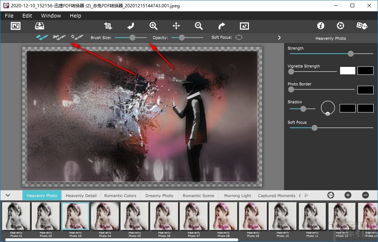Click the app icon in the title bar
Viewport: 378px width, 242px height.
pos(6,5)
